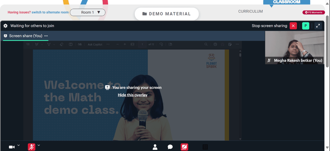Click Megha Rakesh betkar video thumbnail
Screen dimensions: 330x151
tap(295, 47)
